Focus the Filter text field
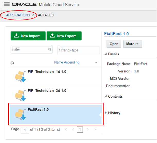Viewport: 157px width, 143px height. [32, 49]
